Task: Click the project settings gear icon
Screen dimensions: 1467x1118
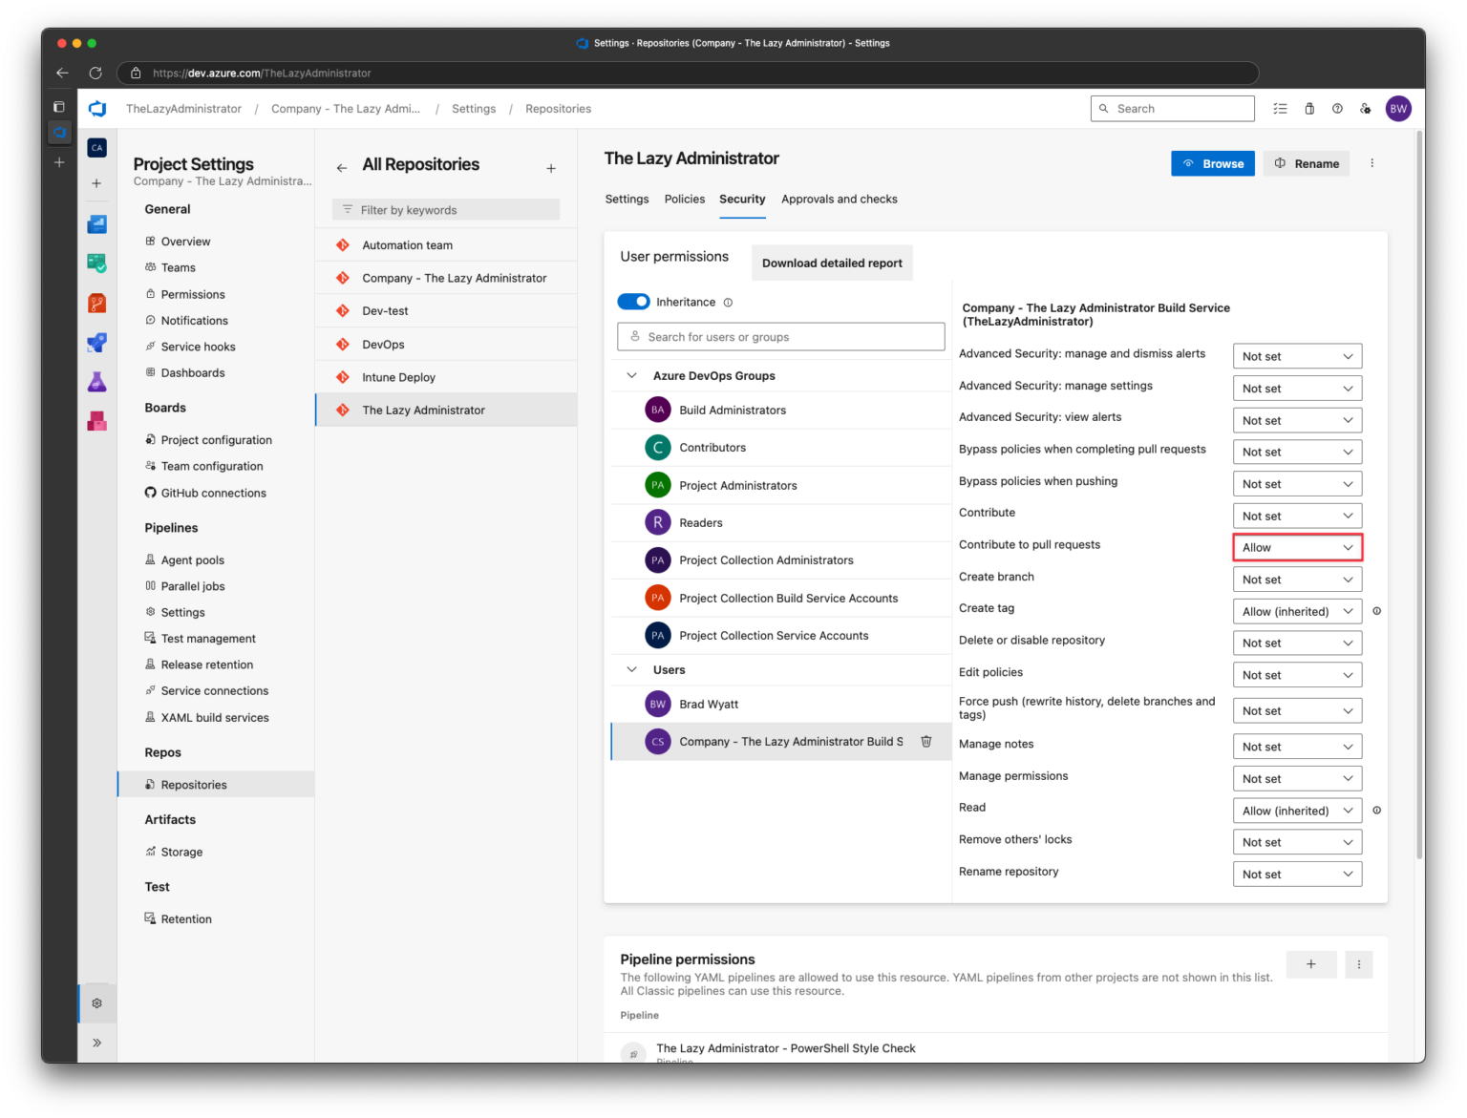Action: click(96, 1003)
